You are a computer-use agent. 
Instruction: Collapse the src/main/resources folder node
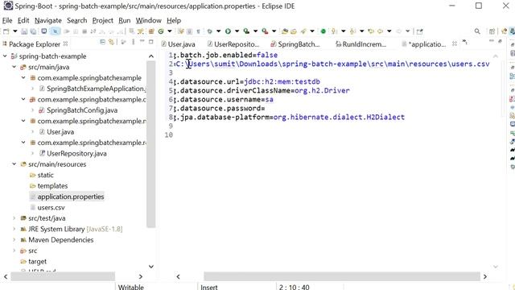tap(14, 164)
